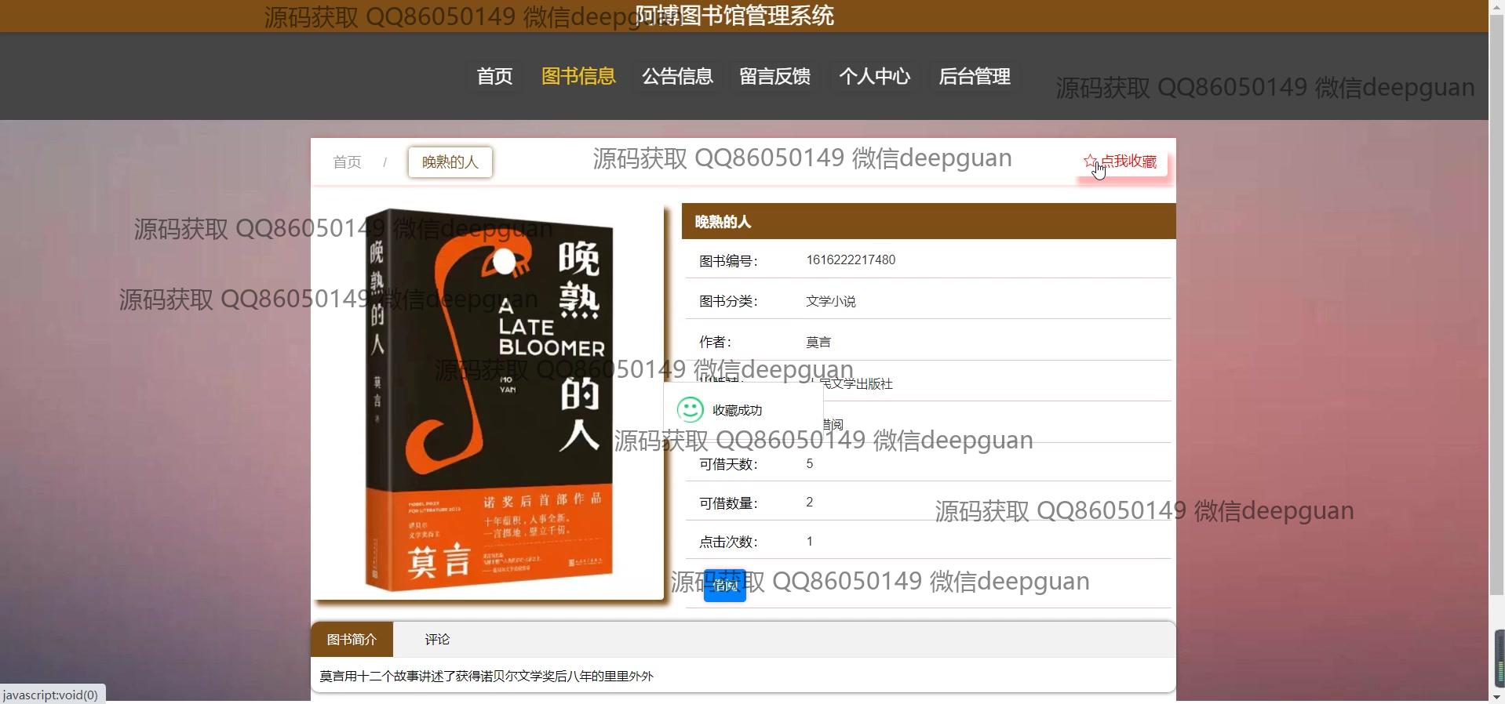Image resolution: width=1505 pixels, height=704 pixels.
Task: Click the 图书分类 label
Action: coord(728,302)
